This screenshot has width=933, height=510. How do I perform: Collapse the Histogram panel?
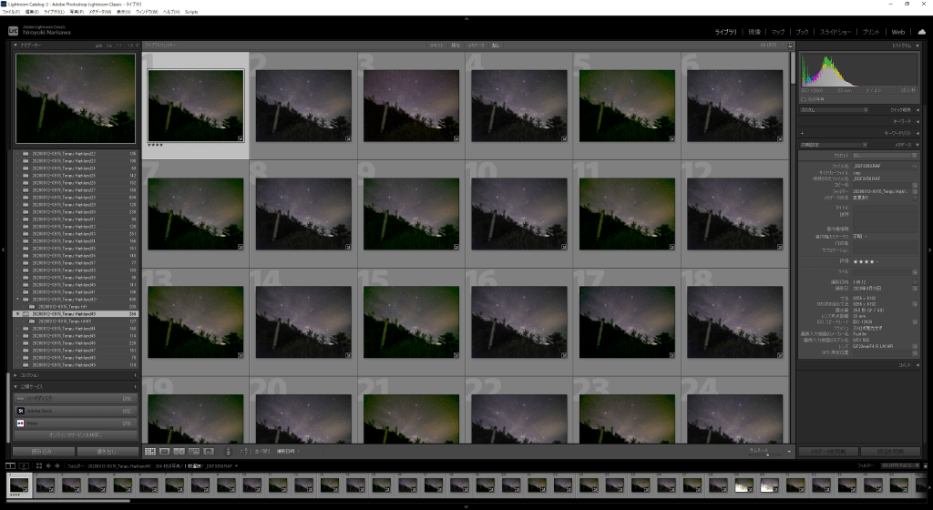[918, 45]
